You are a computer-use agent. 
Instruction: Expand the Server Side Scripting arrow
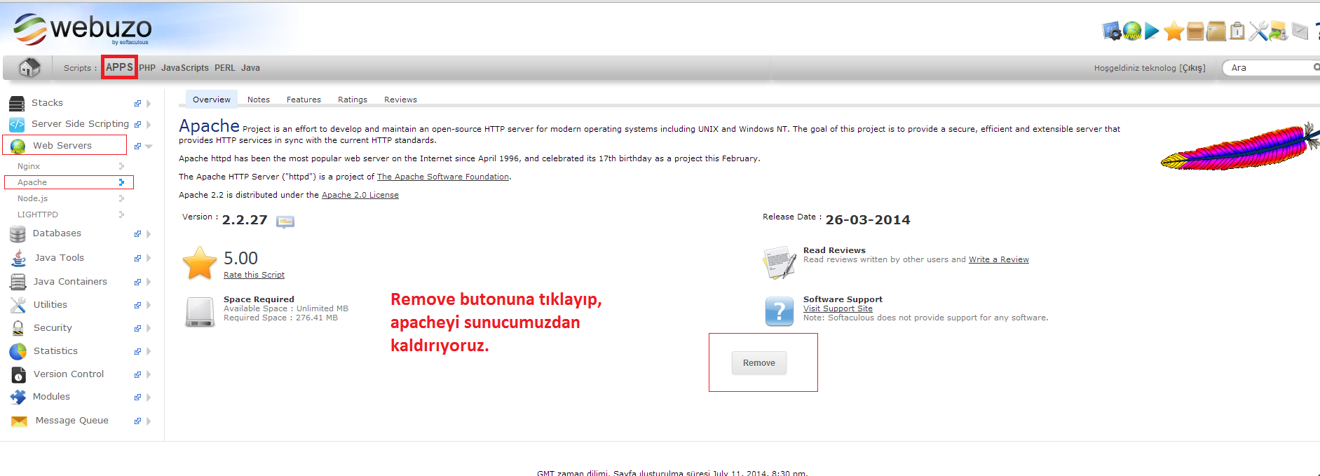point(149,125)
